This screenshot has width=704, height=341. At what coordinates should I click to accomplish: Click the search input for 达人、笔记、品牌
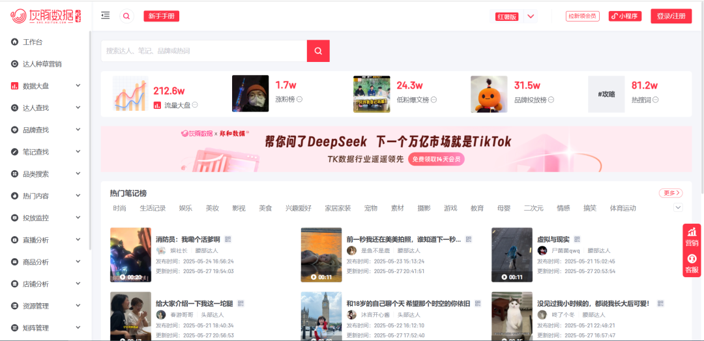(x=204, y=51)
